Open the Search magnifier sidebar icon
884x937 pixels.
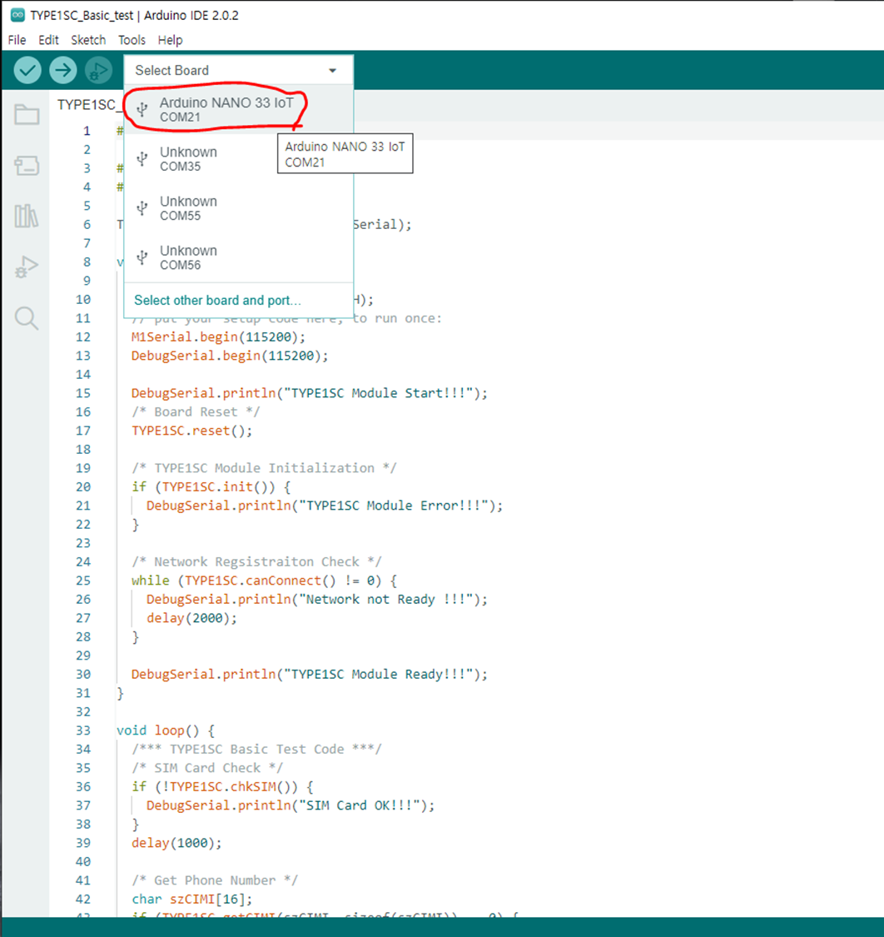[27, 318]
